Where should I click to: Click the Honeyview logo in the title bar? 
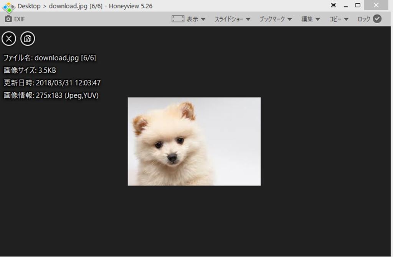(8, 7)
